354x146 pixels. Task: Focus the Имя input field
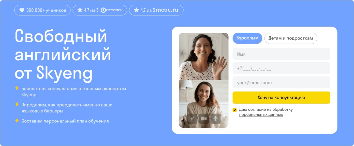click(281, 54)
